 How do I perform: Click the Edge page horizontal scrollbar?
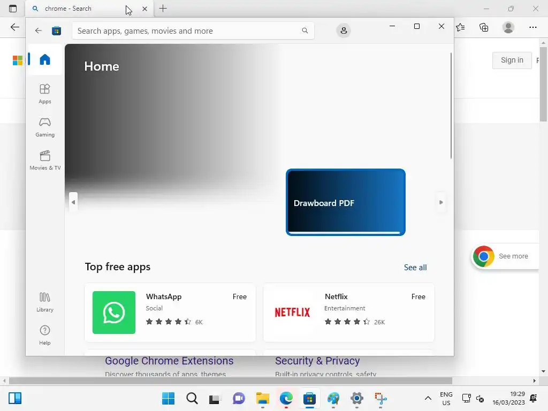tap(231, 380)
